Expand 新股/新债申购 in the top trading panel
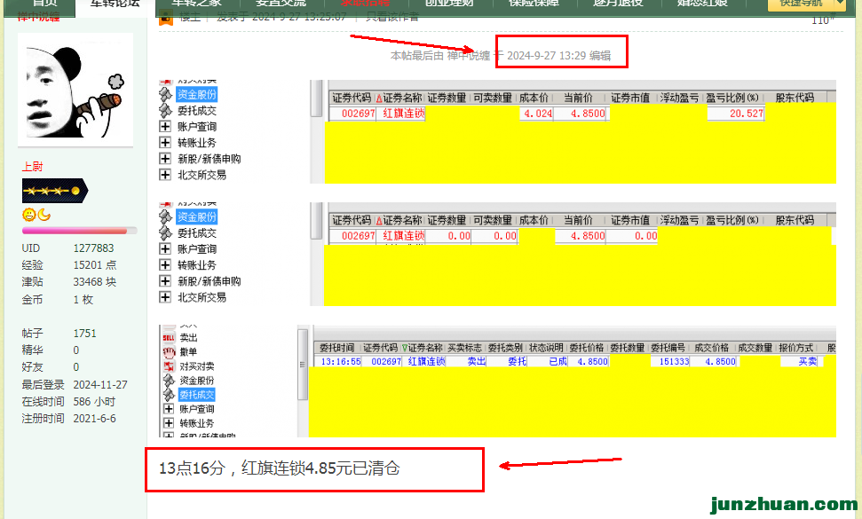Viewport: 862px width, 519px height. [x=165, y=159]
